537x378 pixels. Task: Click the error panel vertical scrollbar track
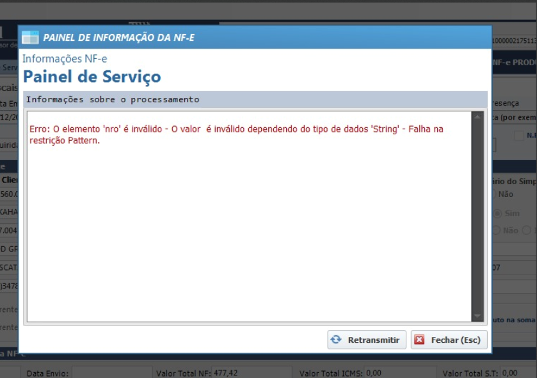tap(477, 217)
